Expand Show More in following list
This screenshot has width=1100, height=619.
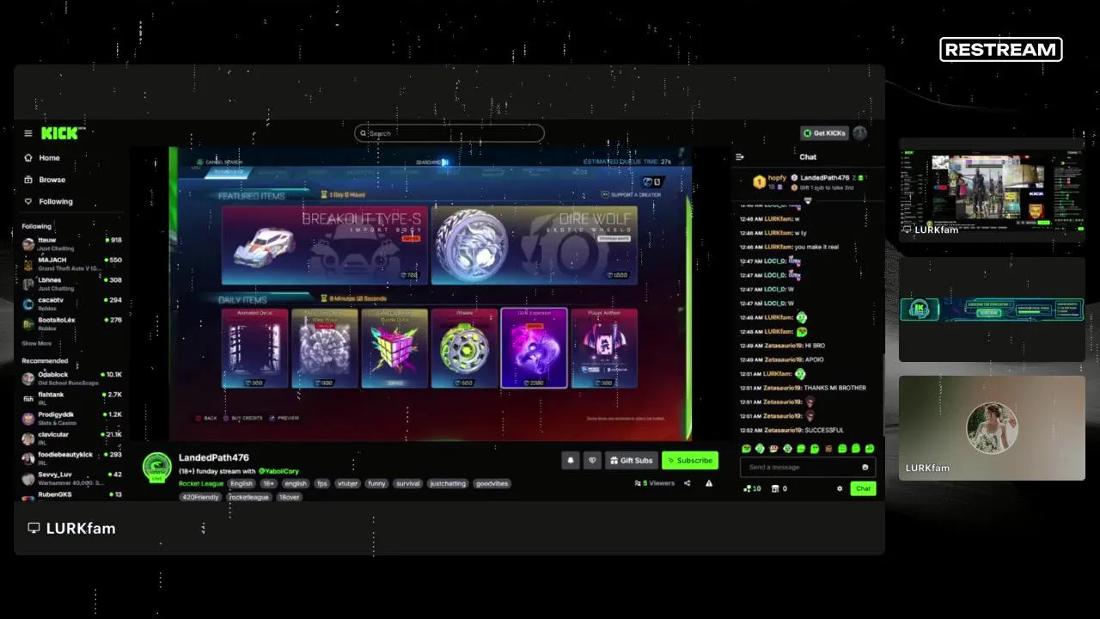[x=37, y=343]
